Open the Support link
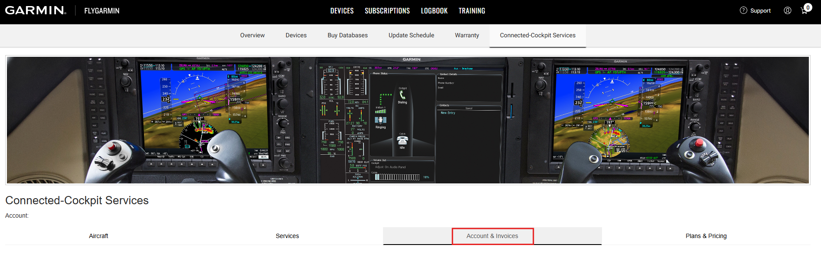Screen dimensions: 821x258 coord(760,11)
